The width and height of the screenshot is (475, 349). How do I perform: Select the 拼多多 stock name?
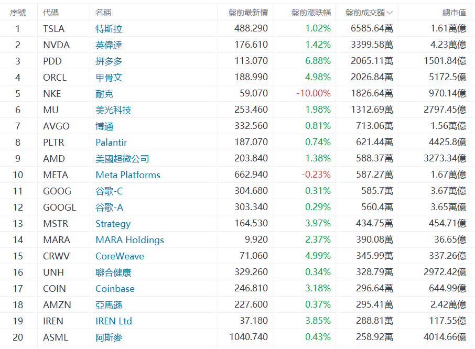coord(109,61)
